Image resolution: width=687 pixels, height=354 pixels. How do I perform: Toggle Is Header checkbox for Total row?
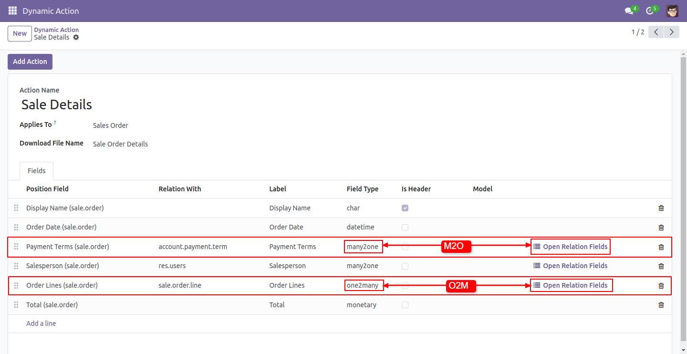tap(405, 305)
